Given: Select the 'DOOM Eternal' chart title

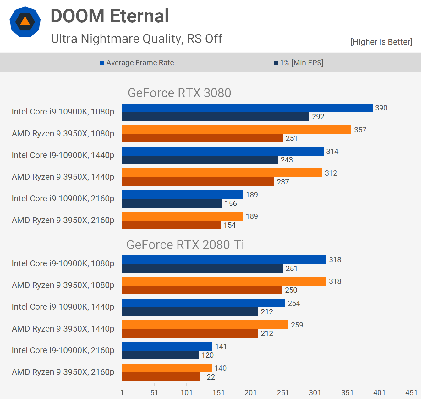Looking at the screenshot, I should pos(110,16).
